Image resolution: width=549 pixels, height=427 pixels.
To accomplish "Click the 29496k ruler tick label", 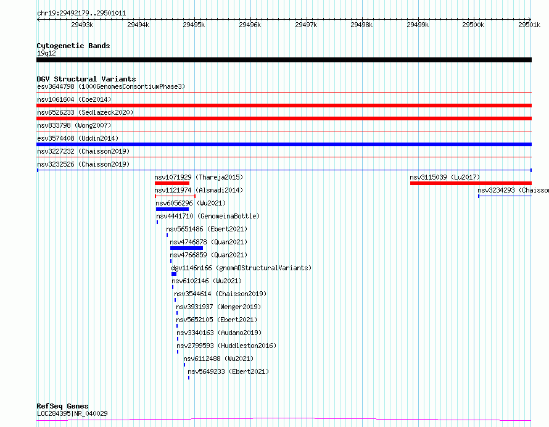I will (250, 25).
